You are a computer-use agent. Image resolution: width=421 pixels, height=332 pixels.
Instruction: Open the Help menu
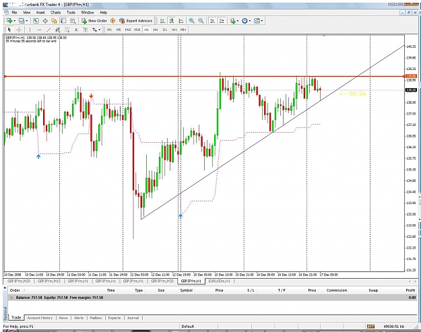103,12
